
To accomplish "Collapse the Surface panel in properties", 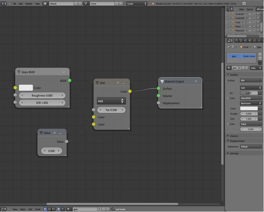I will pyautogui.click(x=228, y=74).
